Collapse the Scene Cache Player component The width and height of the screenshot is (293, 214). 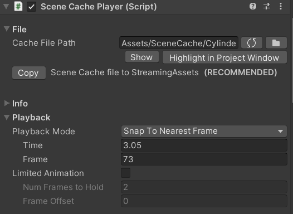[x=6, y=7]
